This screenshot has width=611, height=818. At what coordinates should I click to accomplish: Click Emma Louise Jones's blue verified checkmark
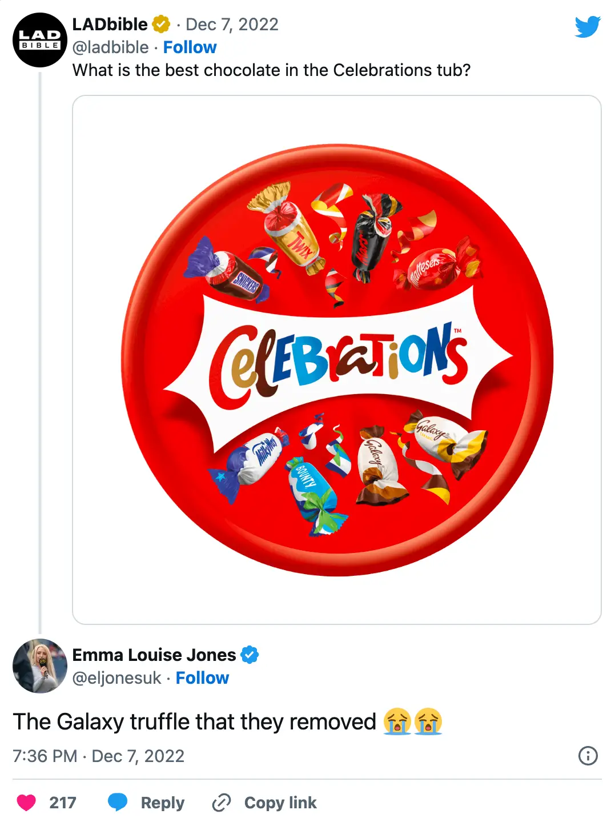250,655
